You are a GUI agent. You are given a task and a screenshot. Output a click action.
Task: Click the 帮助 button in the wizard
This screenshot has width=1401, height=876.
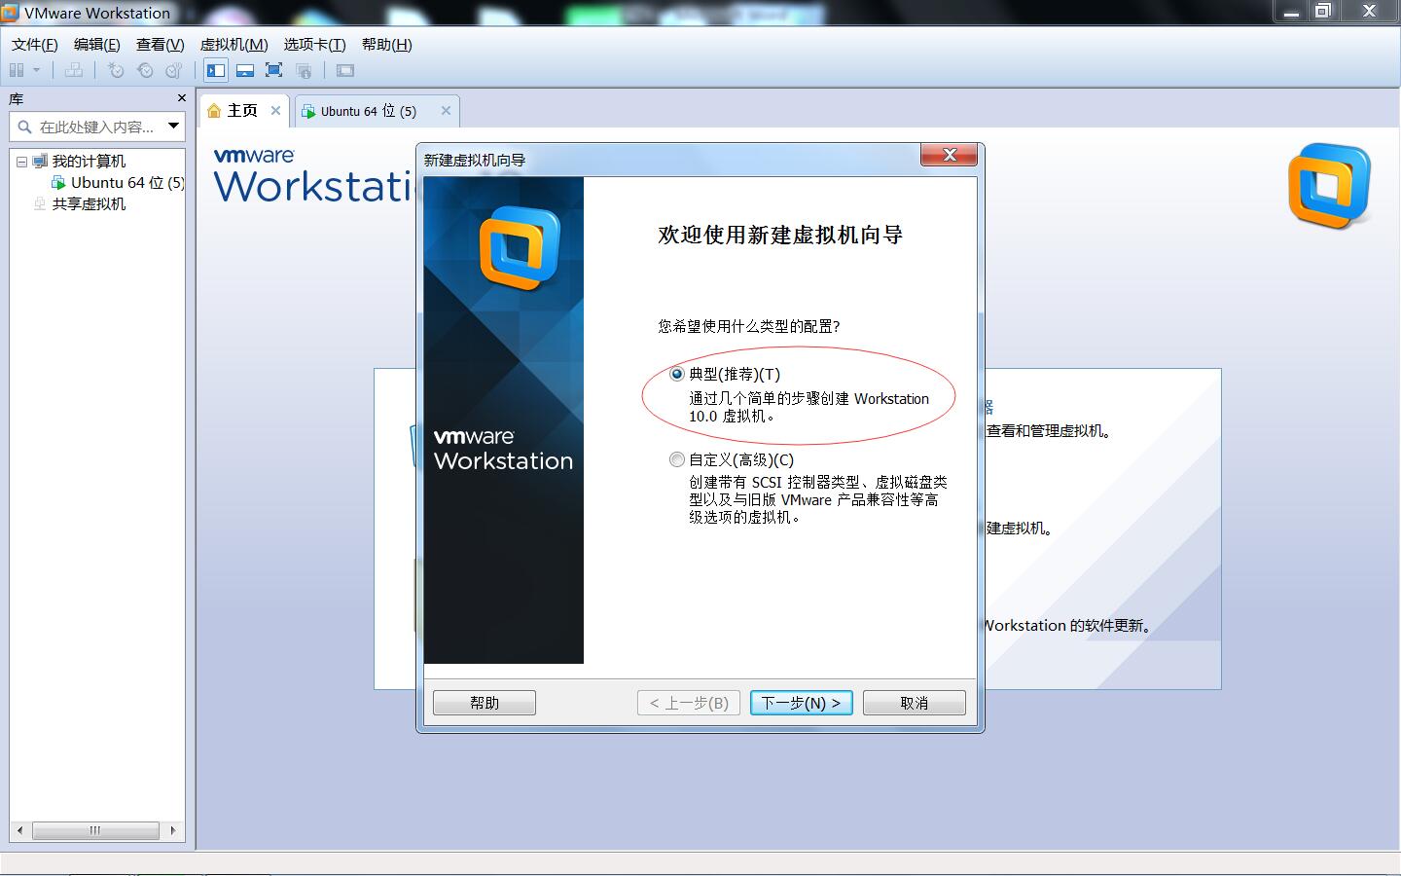484,702
